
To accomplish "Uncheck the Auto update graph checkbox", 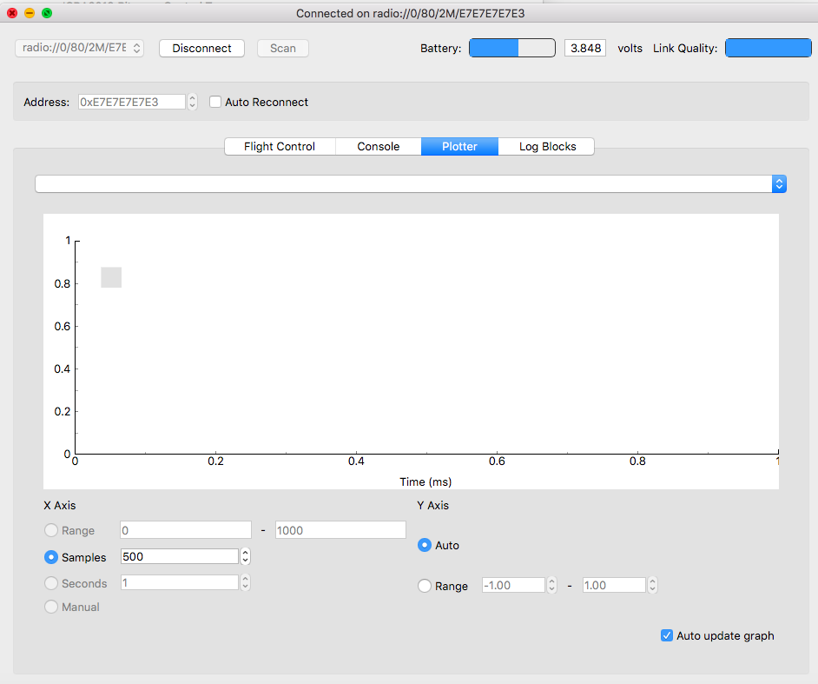I will click(667, 636).
